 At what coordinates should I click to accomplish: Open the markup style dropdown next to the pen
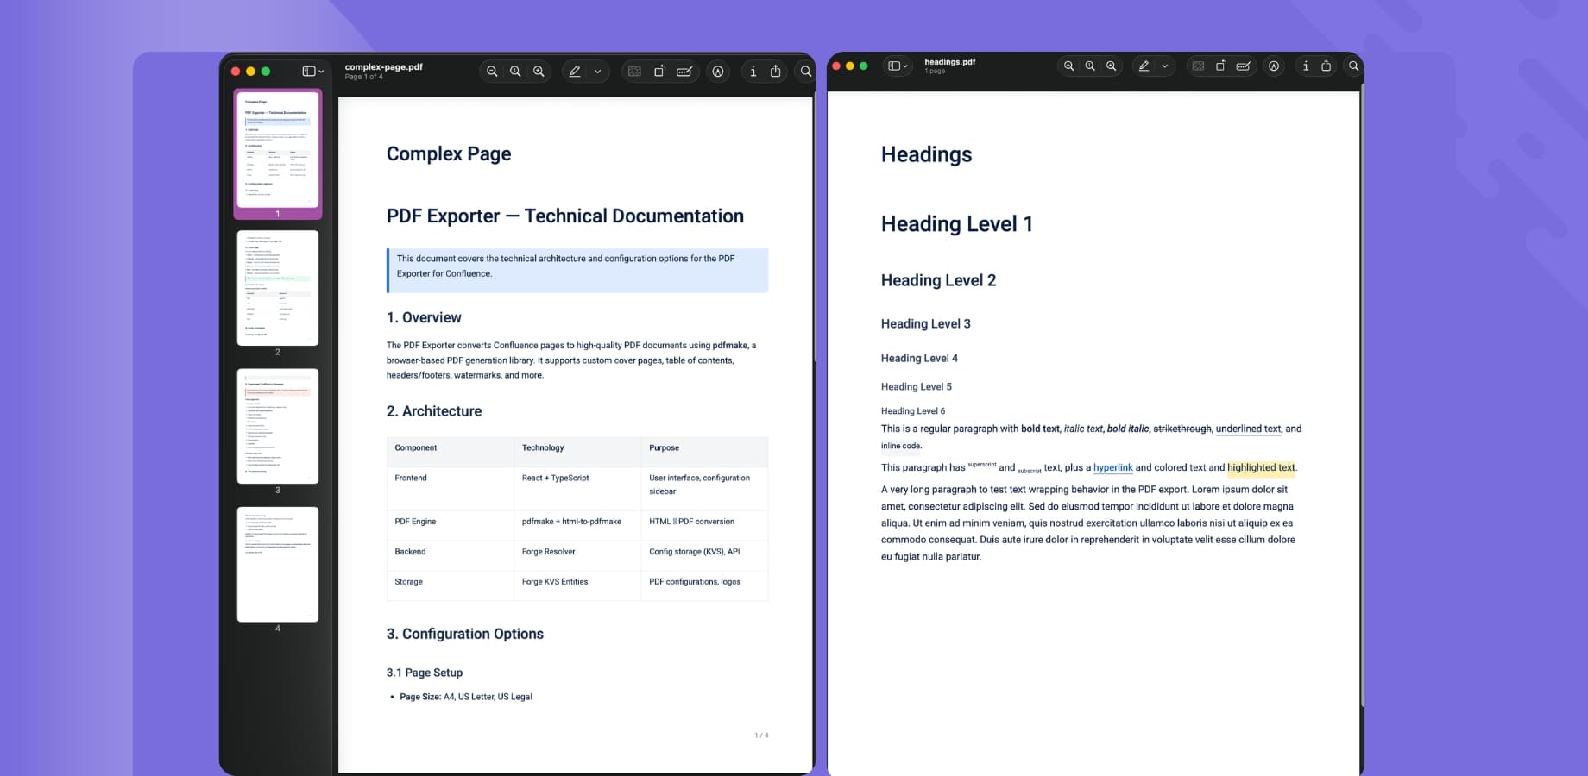click(x=597, y=71)
